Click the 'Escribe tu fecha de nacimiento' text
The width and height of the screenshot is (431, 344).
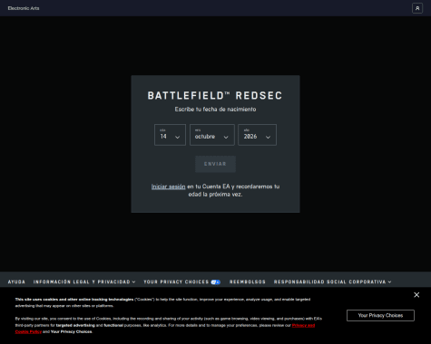coord(215,110)
